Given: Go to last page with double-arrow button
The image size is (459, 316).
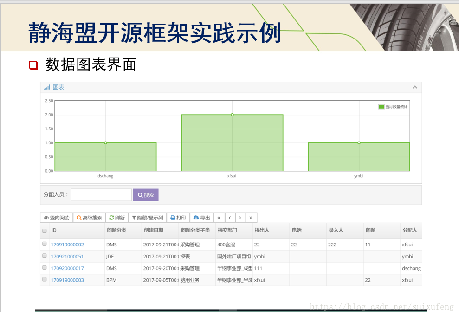Looking at the screenshot, I should pyautogui.click(x=251, y=217).
